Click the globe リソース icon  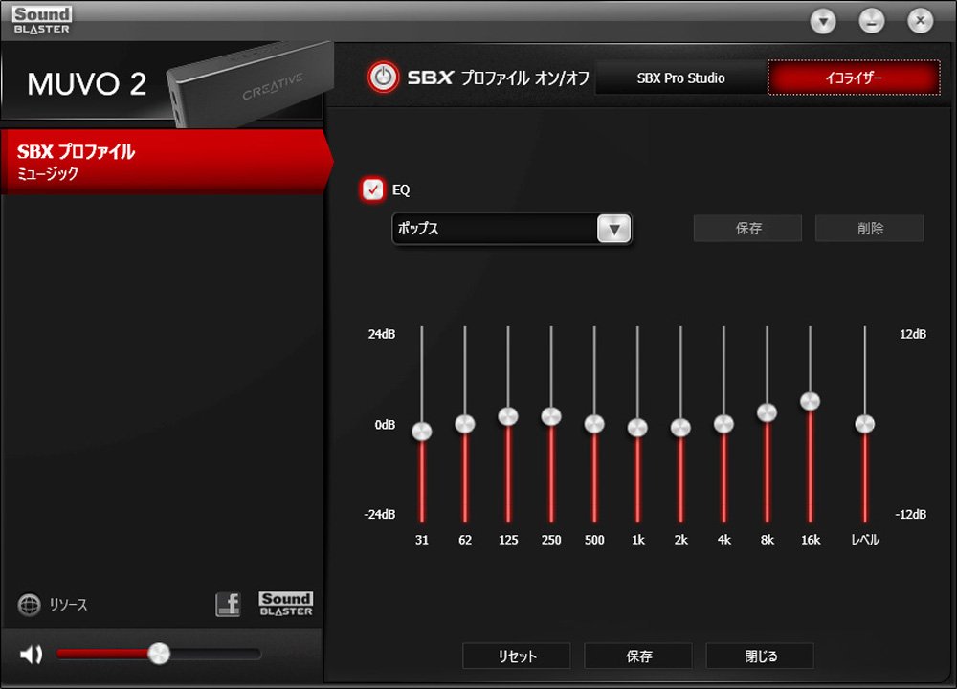(29, 605)
